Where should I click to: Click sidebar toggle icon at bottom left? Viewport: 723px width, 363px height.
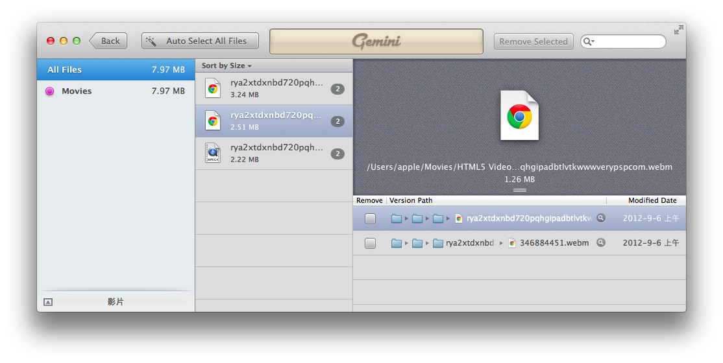pos(48,302)
